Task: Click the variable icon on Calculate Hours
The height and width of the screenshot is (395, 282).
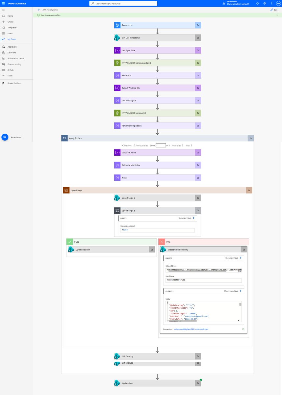Action: coord(117,153)
